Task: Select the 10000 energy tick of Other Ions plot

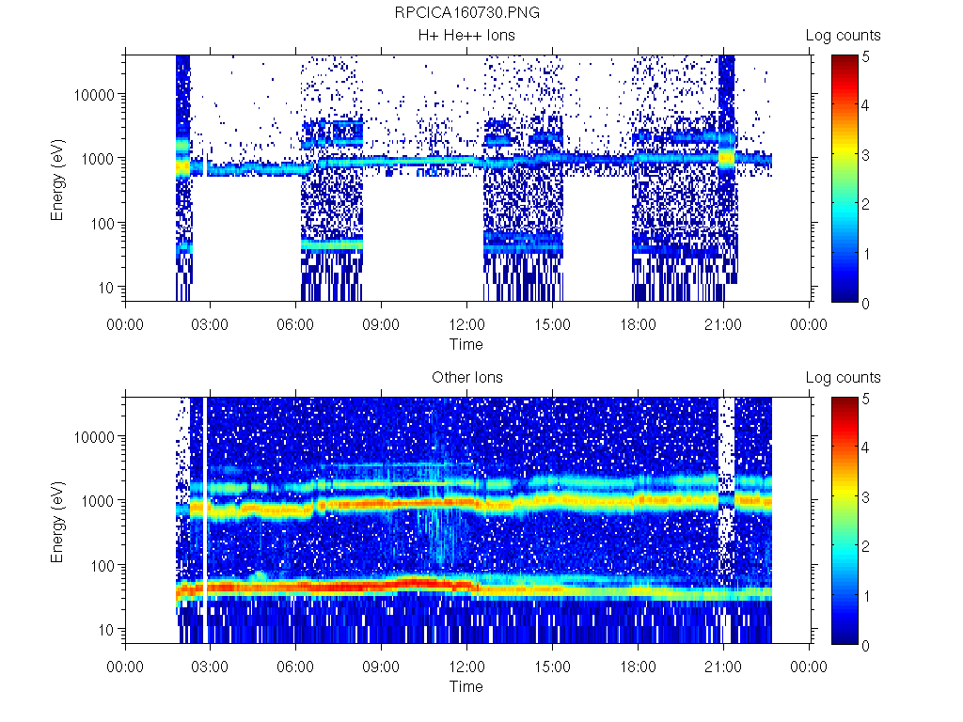Action: 94,437
